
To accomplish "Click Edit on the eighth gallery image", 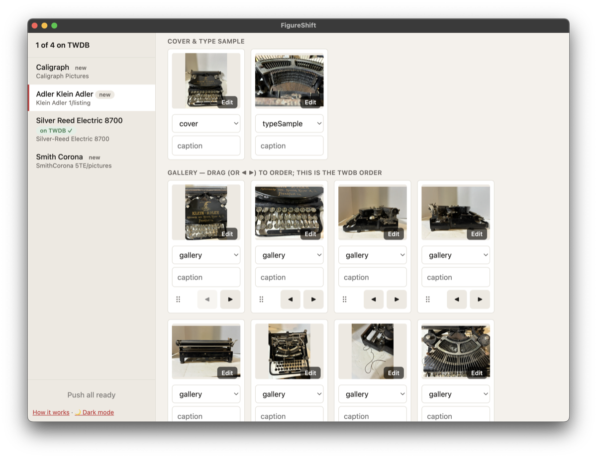I will click(477, 373).
